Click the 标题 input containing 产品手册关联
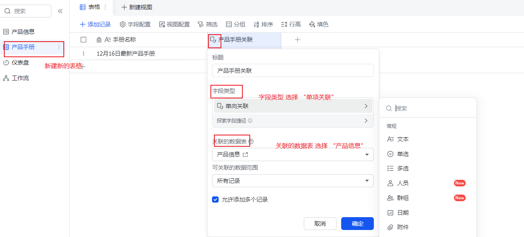The image size is (524, 237). coord(293,71)
